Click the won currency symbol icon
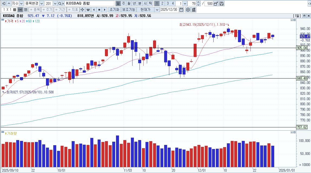The width and height of the screenshot is (311, 173). tap(88, 9)
